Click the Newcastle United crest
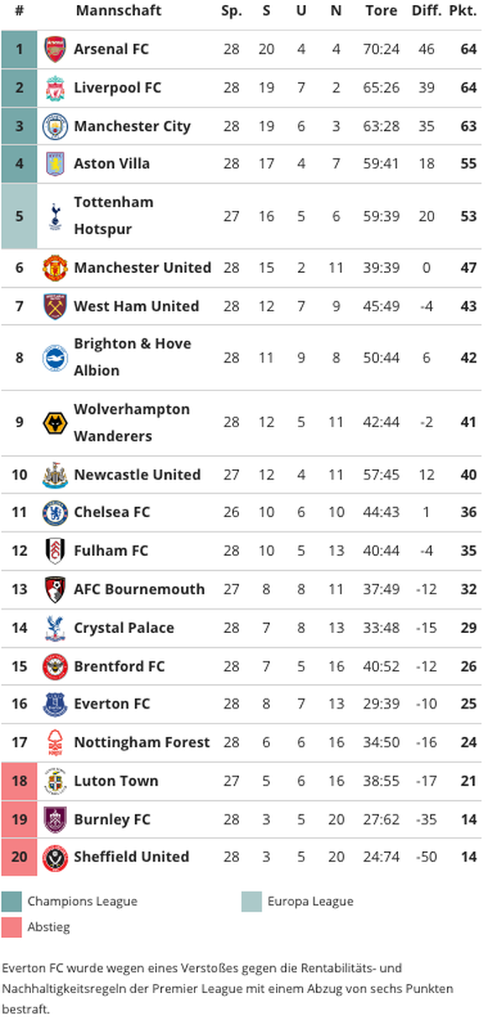 click(55, 475)
